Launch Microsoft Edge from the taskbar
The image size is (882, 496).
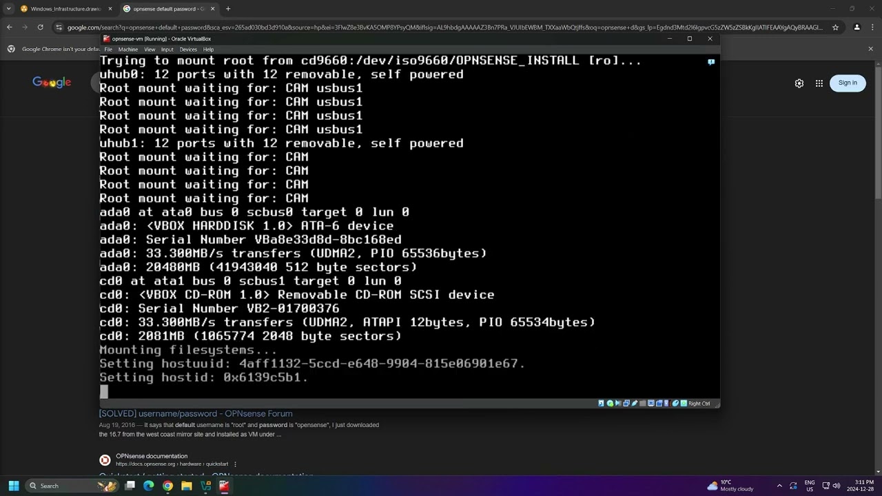point(148,486)
